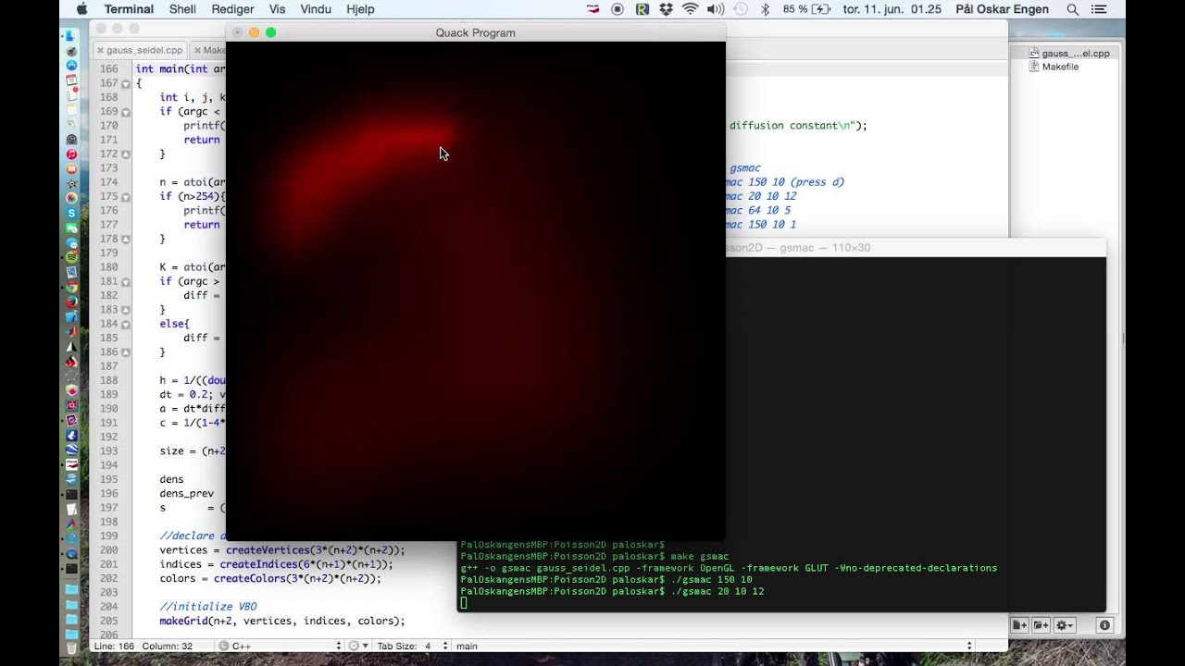Viewport: 1185px width, 666px height.
Task: Open the Hjelp menu
Action: click(359, 9)
